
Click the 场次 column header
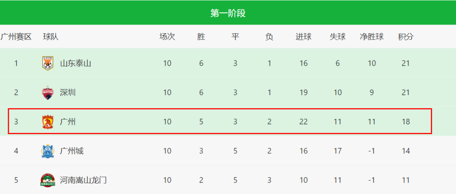pos(167,37)
